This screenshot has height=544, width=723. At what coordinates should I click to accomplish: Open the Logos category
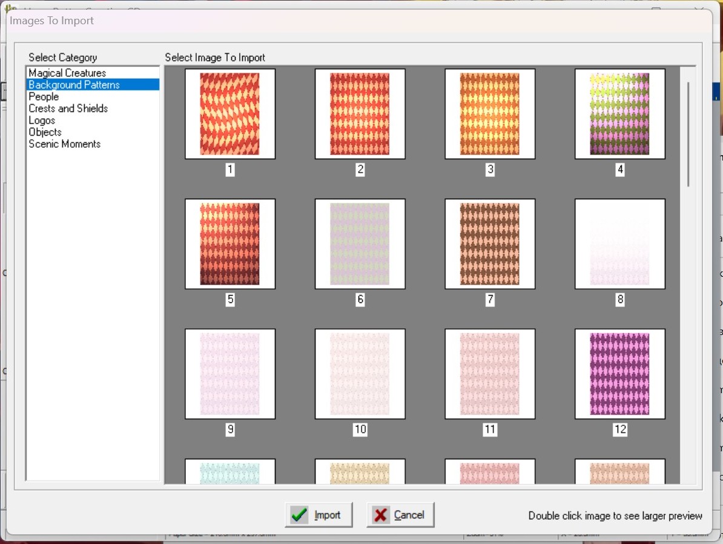[42, 120]
